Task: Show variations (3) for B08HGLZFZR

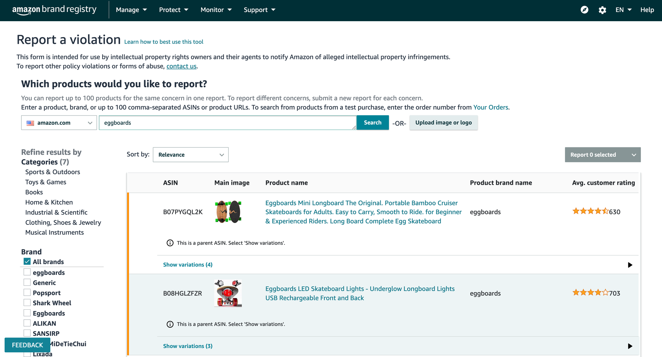Action: 188,346
